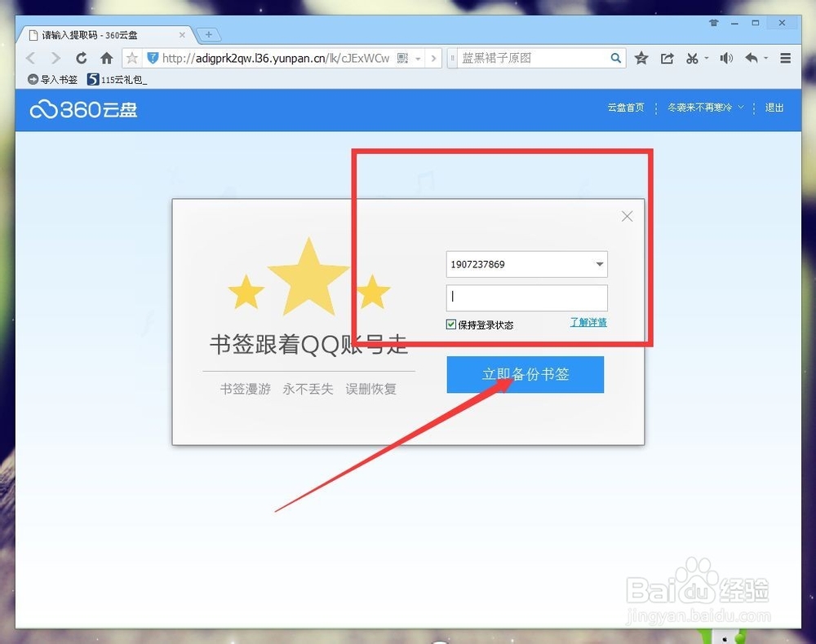
Task: Expand the 冬袭来不再寒冷 dropdown menu
Action: click(739, 107)
